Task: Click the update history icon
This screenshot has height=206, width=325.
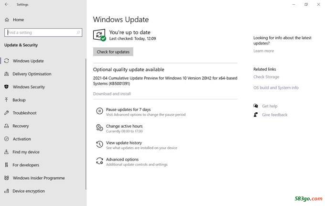Action: click(x=99, y=144)
